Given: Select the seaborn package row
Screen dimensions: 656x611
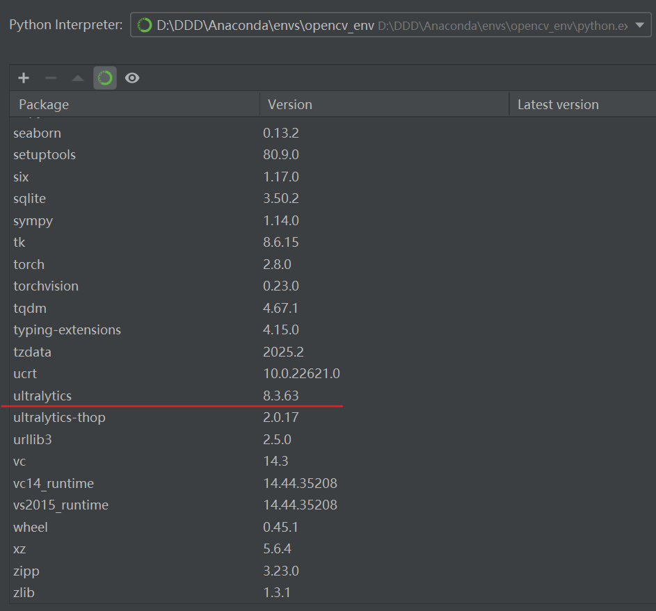Looking at the screenshot, I should pos(333,133).
